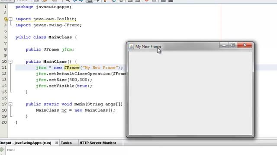Click the 'MainClass' name on line 6
The image size is (277, 155).
coord(60,37)
